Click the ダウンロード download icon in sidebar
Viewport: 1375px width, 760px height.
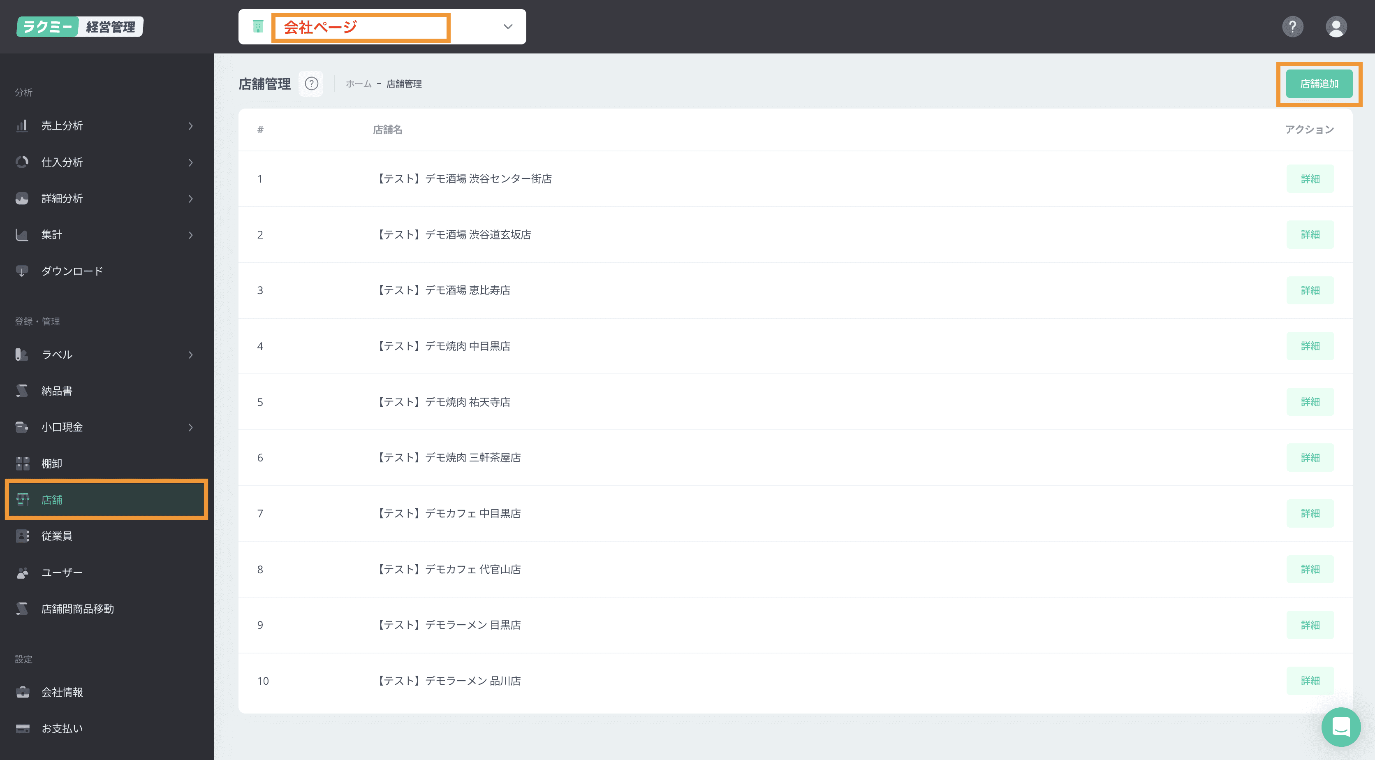click(x=22, y=271)
